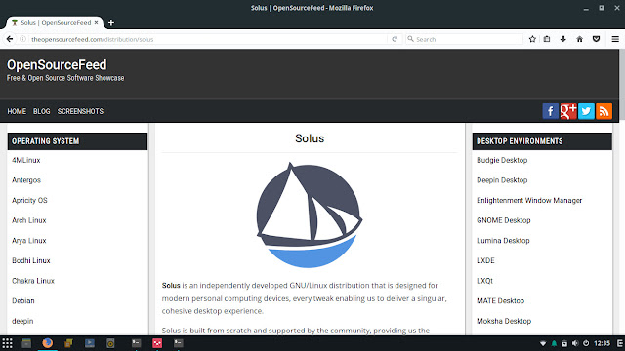Open the deepin operating system link
This screenshot has width=625, height=351.
[x=22, y=321]
